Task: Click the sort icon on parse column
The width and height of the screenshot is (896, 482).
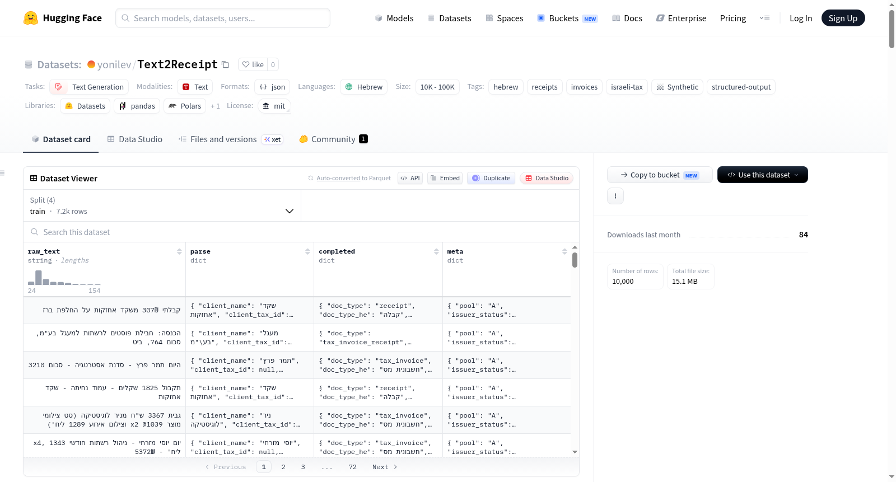Action: (307, 251)
